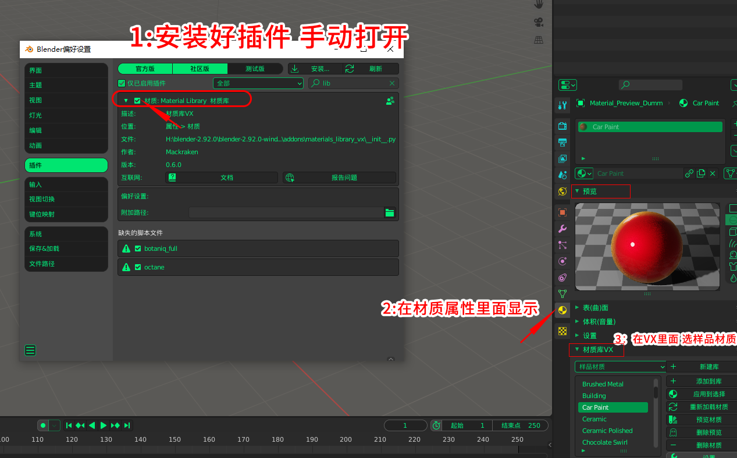Open the View Layer properties icon
737x458 pixels.
562,159
